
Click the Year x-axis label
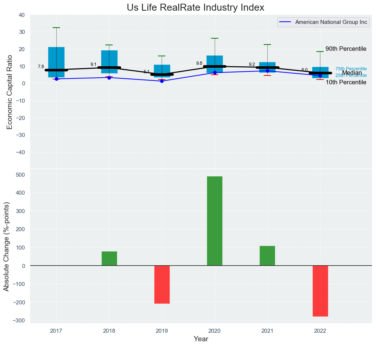pos(201,339)
